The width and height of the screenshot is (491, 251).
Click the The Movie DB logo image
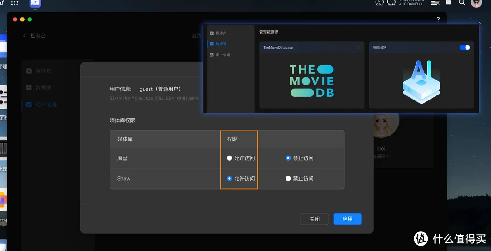[x=311, y=81]
